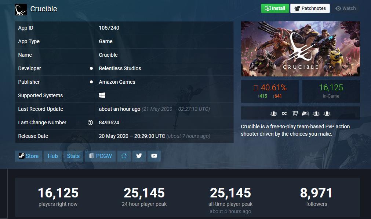
Task: Open the Stats tab
Action: (x=73, y=156)
